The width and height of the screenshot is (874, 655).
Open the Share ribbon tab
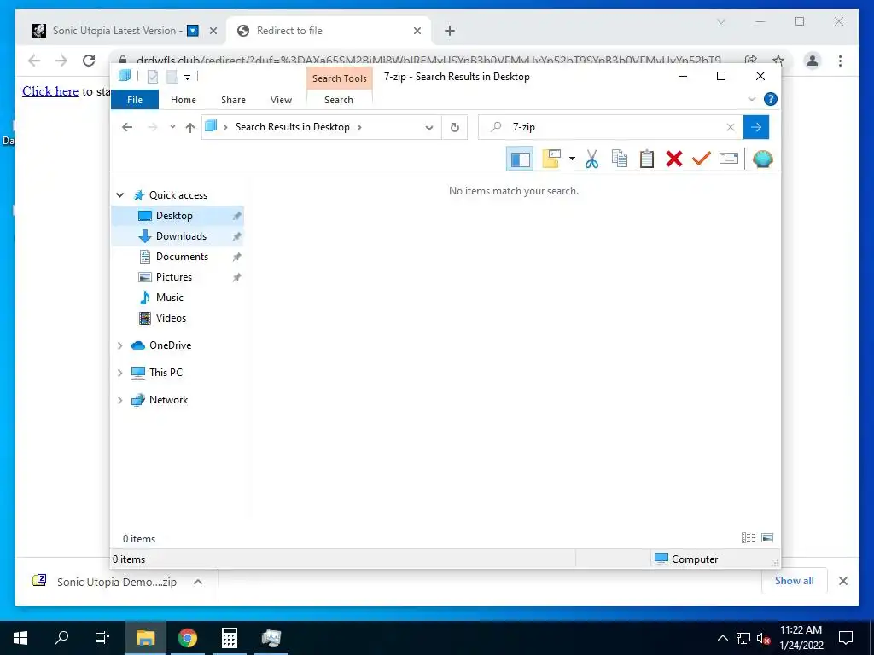233,100
